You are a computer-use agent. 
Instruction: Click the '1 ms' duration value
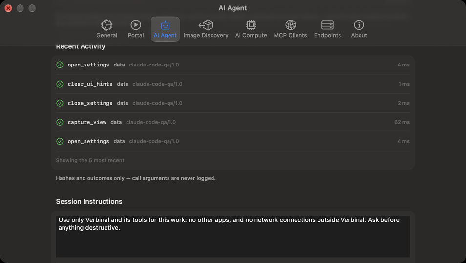click(404, 84)
